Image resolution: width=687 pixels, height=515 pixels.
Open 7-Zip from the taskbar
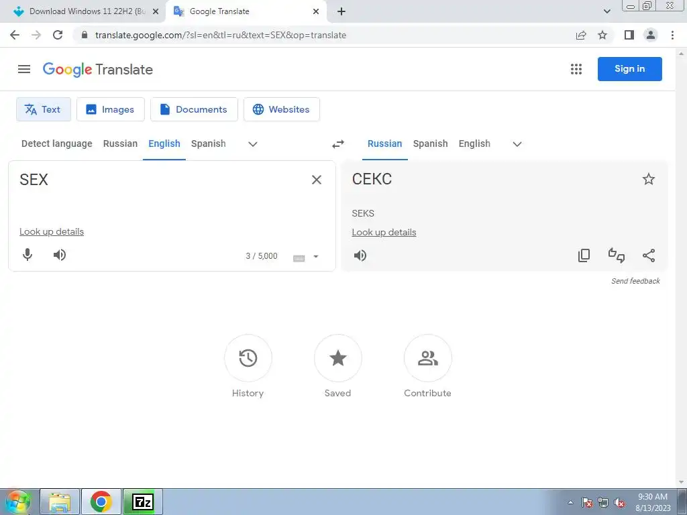pyautogui.click(x=143, y=502)
